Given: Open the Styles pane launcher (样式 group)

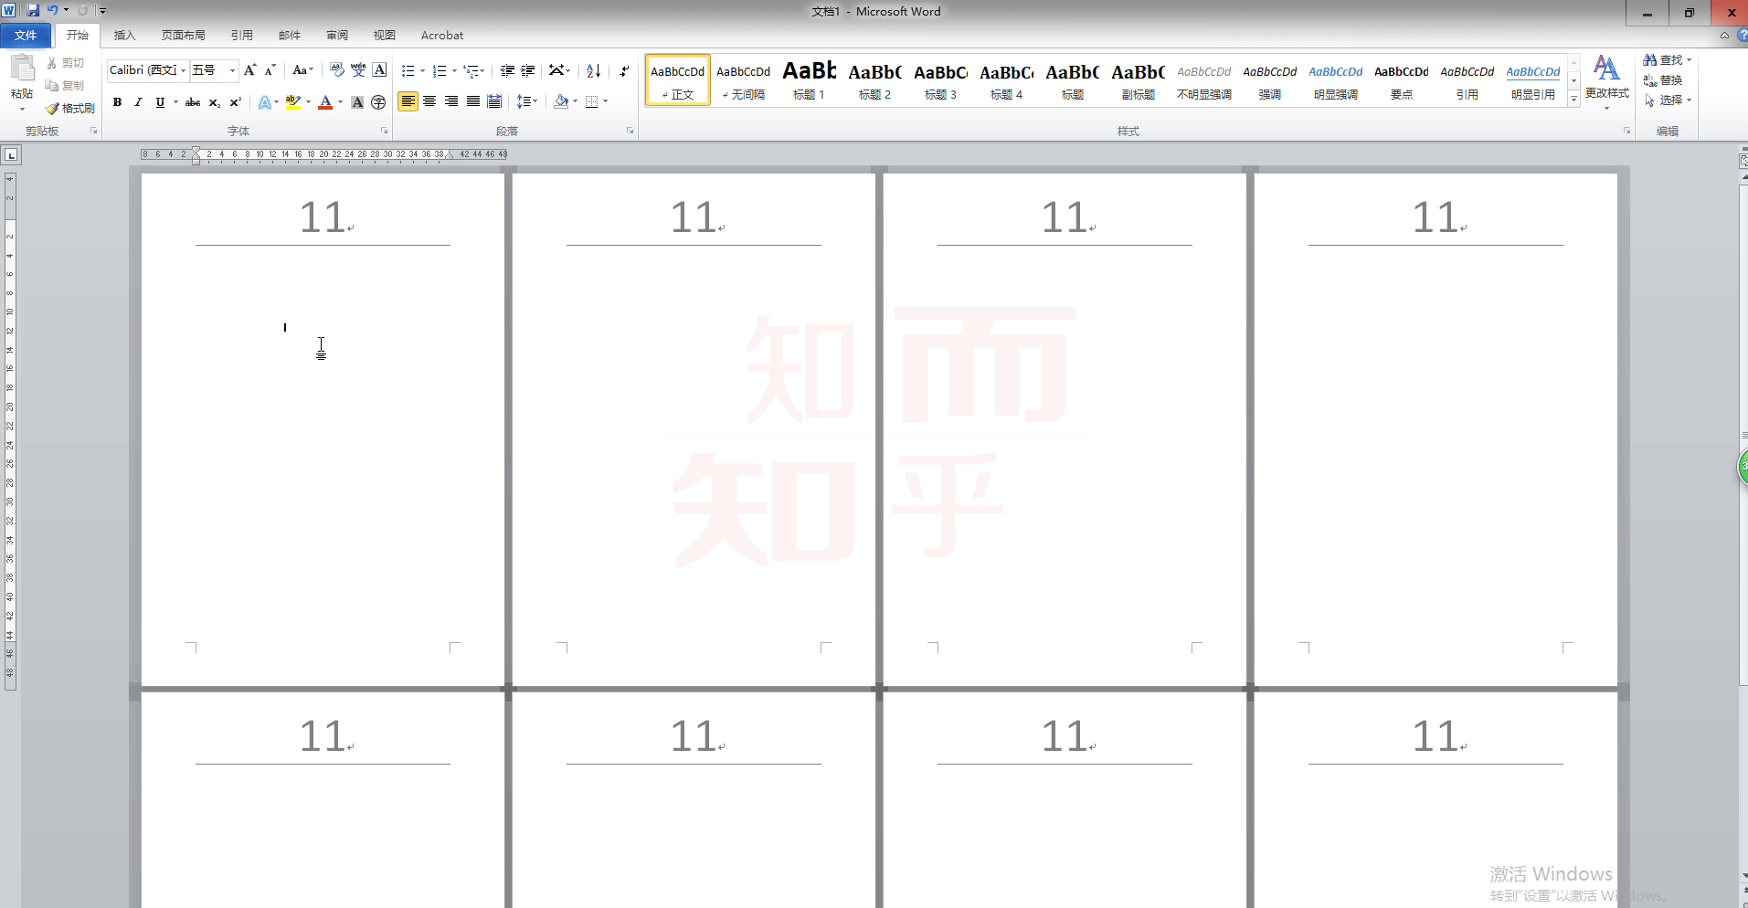Looking at the screenshot, I should pos(1626,131).
